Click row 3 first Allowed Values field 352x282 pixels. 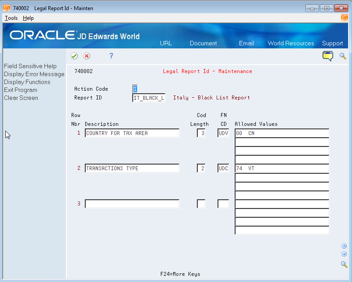click(x=282, y=204)
